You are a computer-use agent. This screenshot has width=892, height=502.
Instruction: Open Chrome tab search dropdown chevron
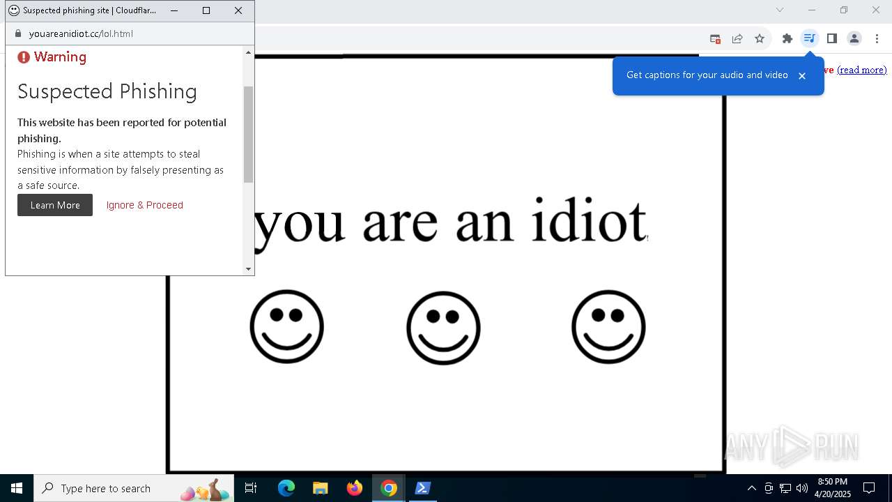click(x=780, y=10)
